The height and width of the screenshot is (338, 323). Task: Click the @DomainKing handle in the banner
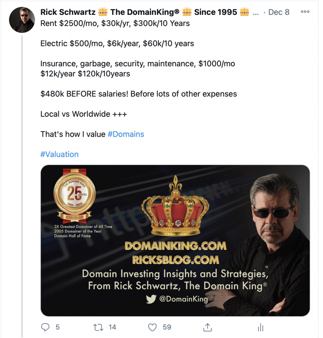pos(183,299)
